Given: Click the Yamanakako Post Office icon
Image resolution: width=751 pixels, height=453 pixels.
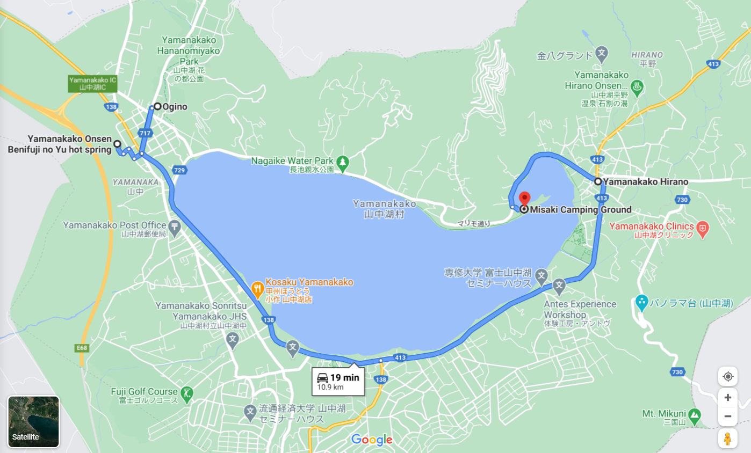Looking at the screenshot, I should coord(175,228).
